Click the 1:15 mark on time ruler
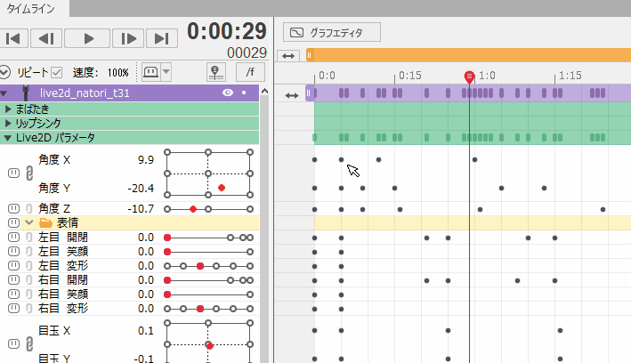 click(570, 76)
